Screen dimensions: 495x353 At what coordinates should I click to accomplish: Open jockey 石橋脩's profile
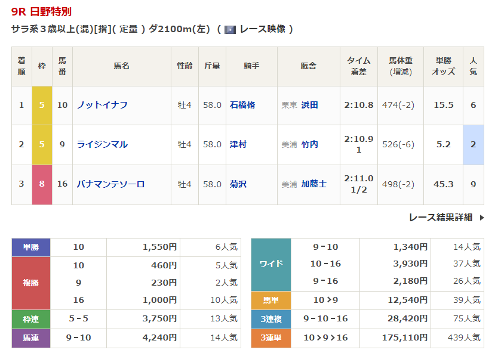tap(242, 105)
